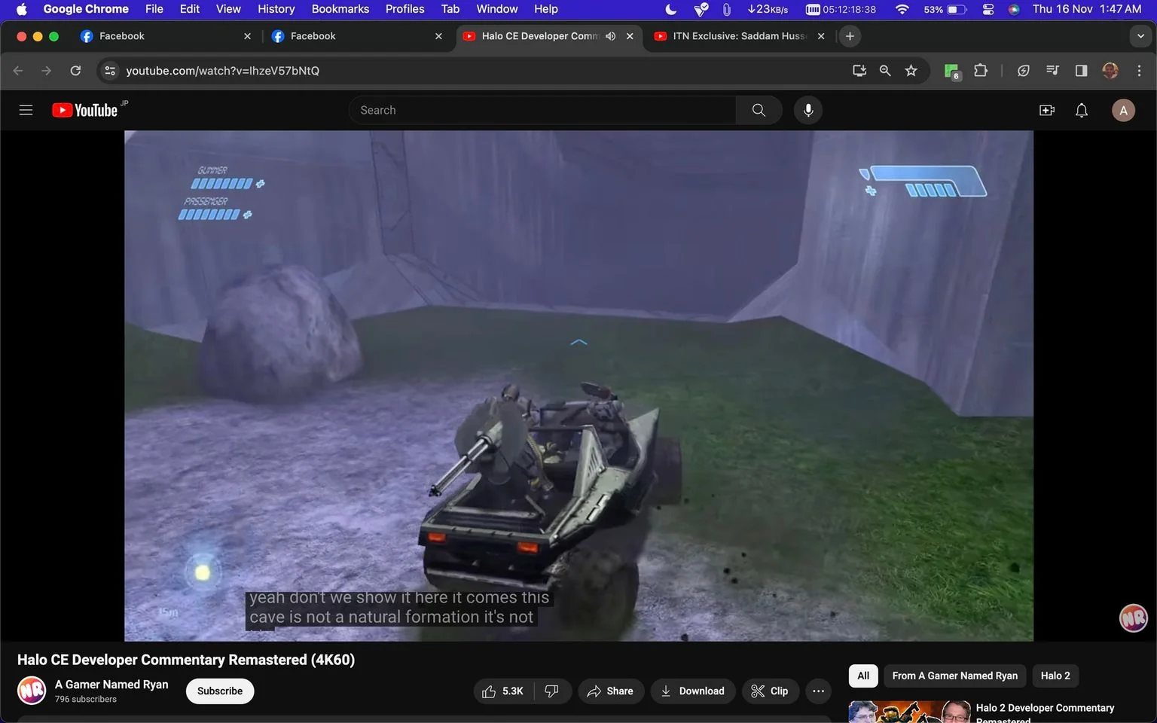1157x723 pixels.
Task: Open A Gamer Named Ryan channel avatar
Action: click(x=32, y=691)
